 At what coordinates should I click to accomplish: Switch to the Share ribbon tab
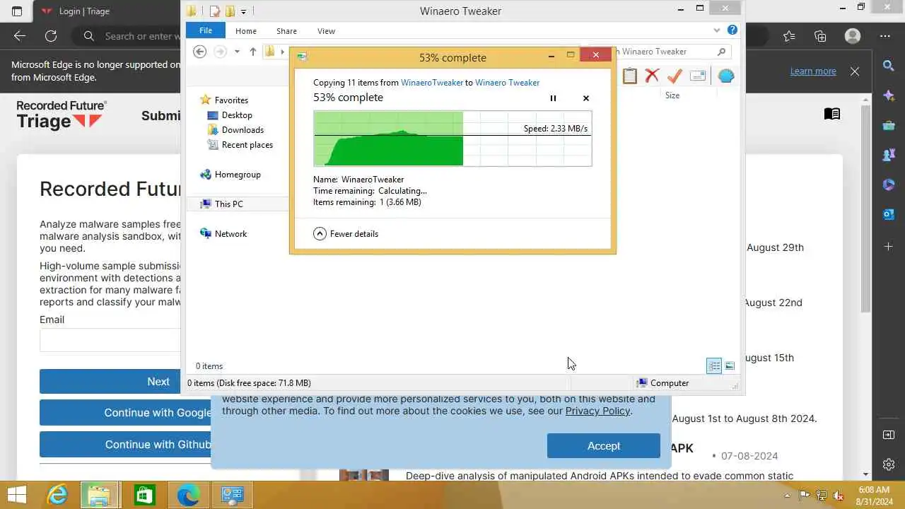(x=286, y=31)
